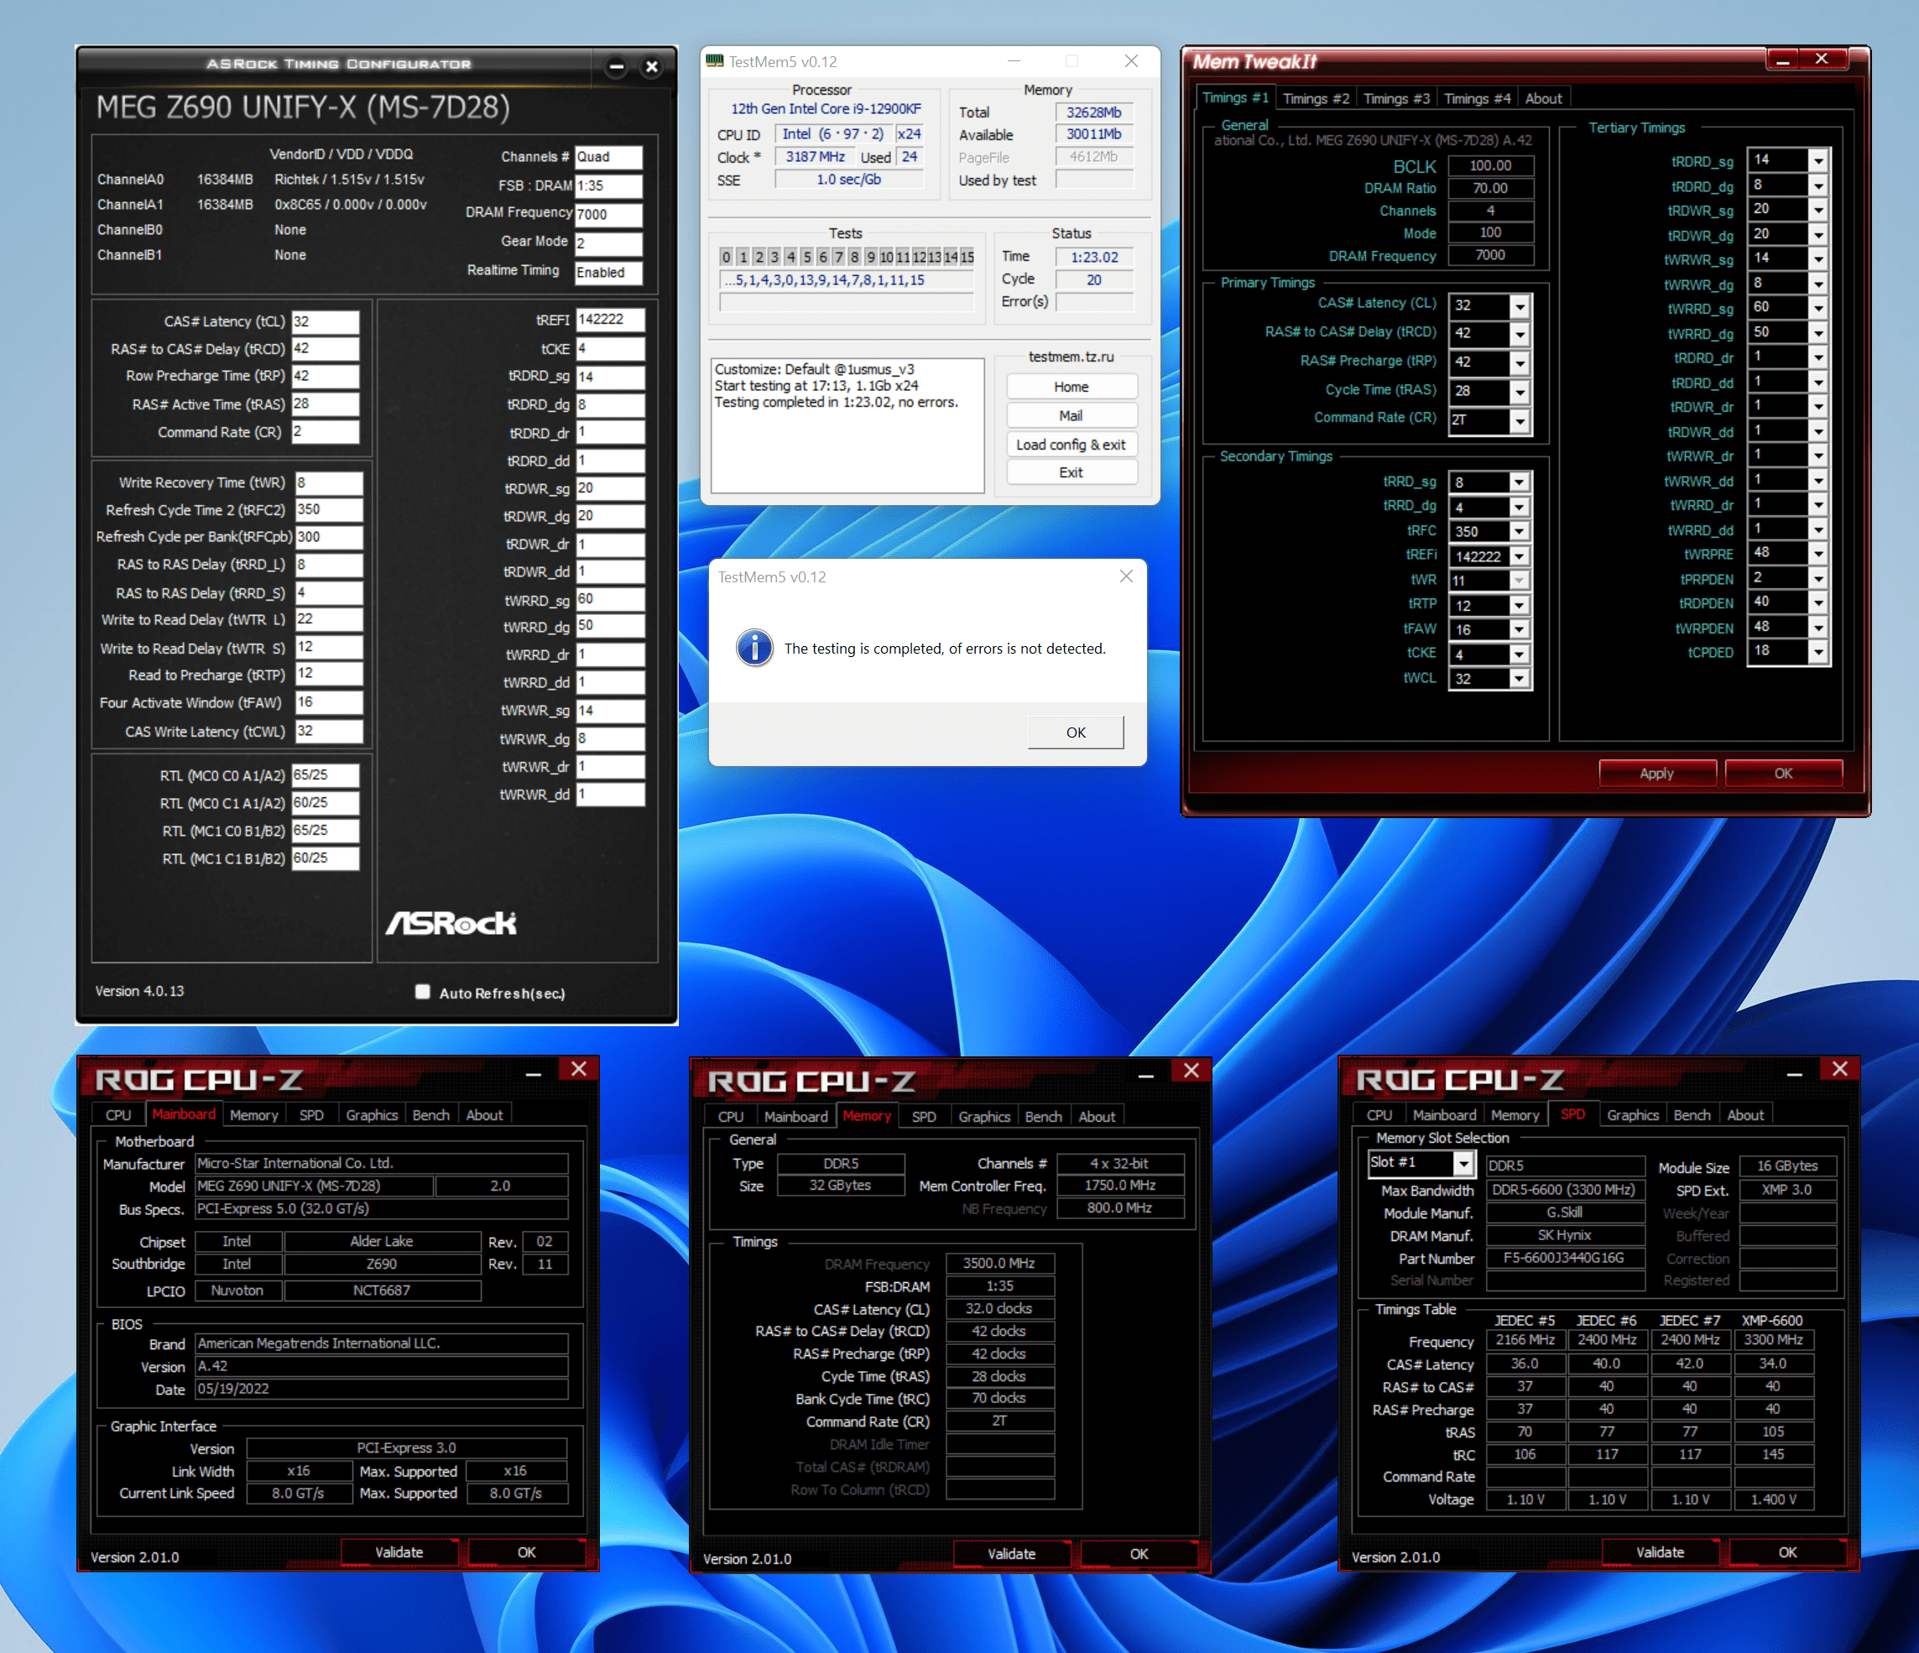
Task: Minimize the ASRock Timing Configurator window
Action: 617,65
